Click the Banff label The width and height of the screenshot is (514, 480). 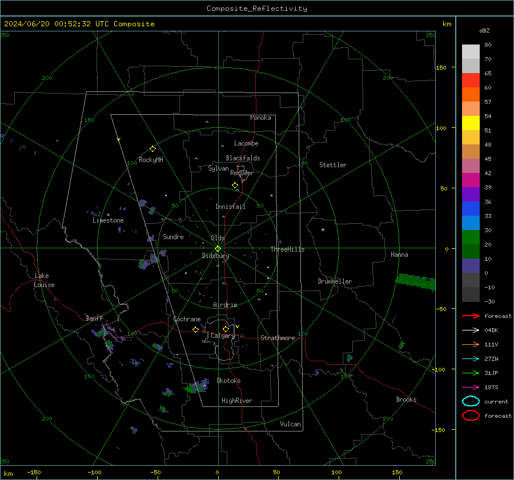[x=94, y=318]
